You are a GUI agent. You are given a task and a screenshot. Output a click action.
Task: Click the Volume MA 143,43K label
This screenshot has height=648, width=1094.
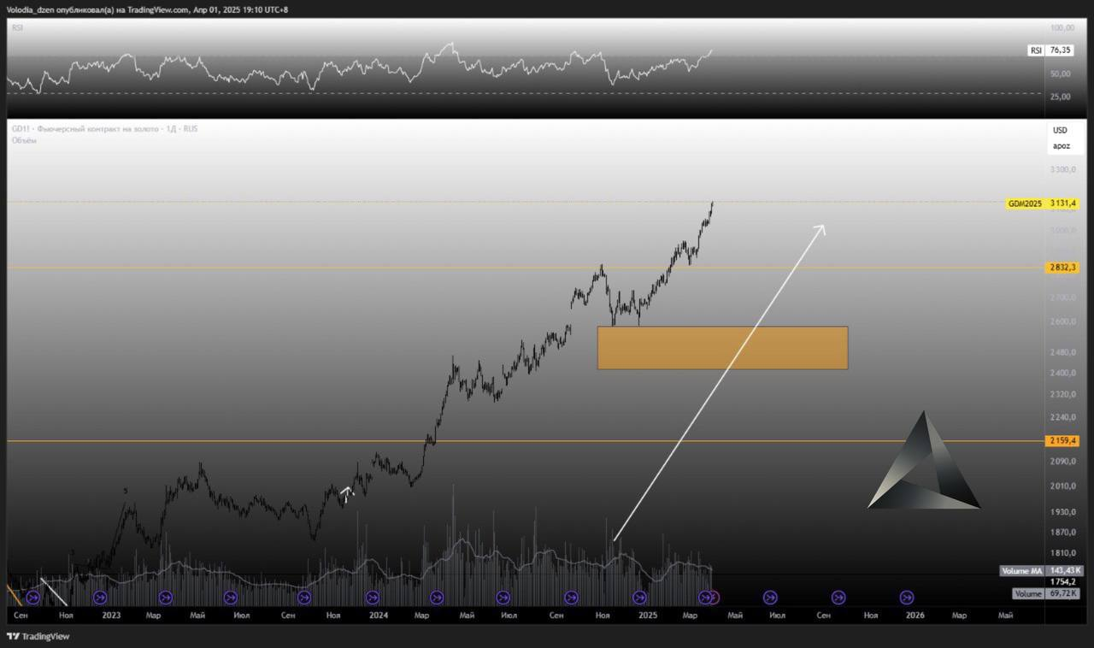click(x=1041, y=570)
